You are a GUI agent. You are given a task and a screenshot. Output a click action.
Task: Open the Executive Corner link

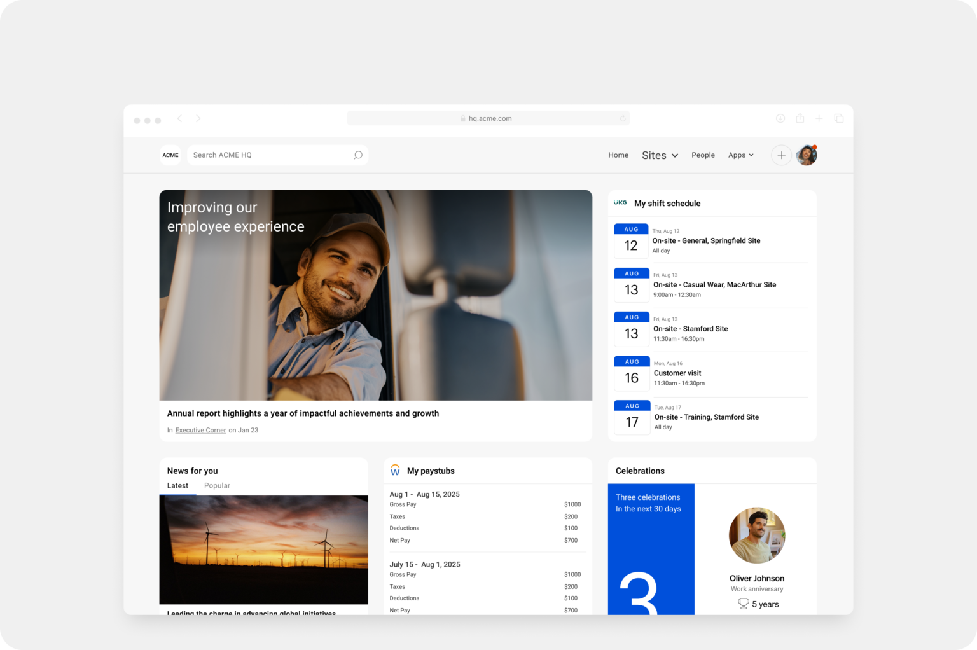200,431
